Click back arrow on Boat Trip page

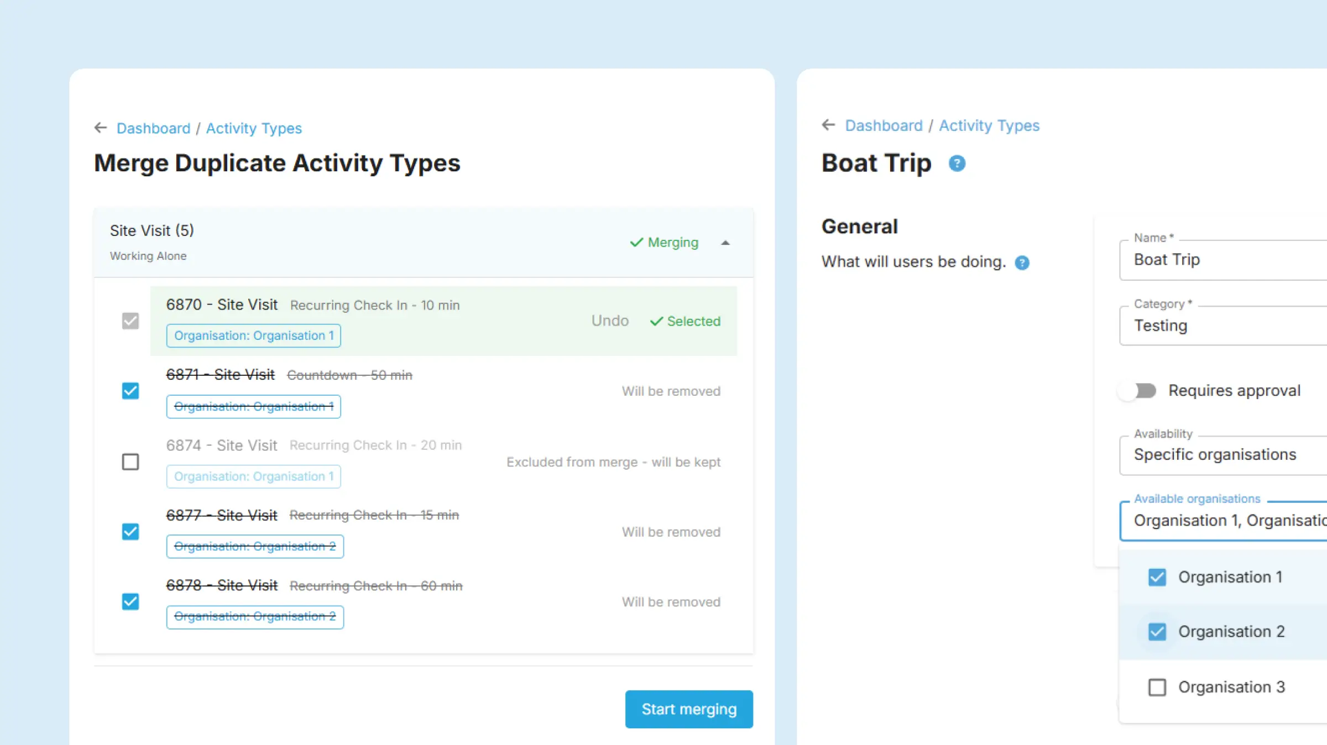pos(828,125)
